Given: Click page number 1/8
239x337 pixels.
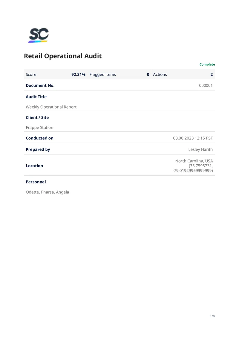Looking at the screenshot, I should coord(212,316).
